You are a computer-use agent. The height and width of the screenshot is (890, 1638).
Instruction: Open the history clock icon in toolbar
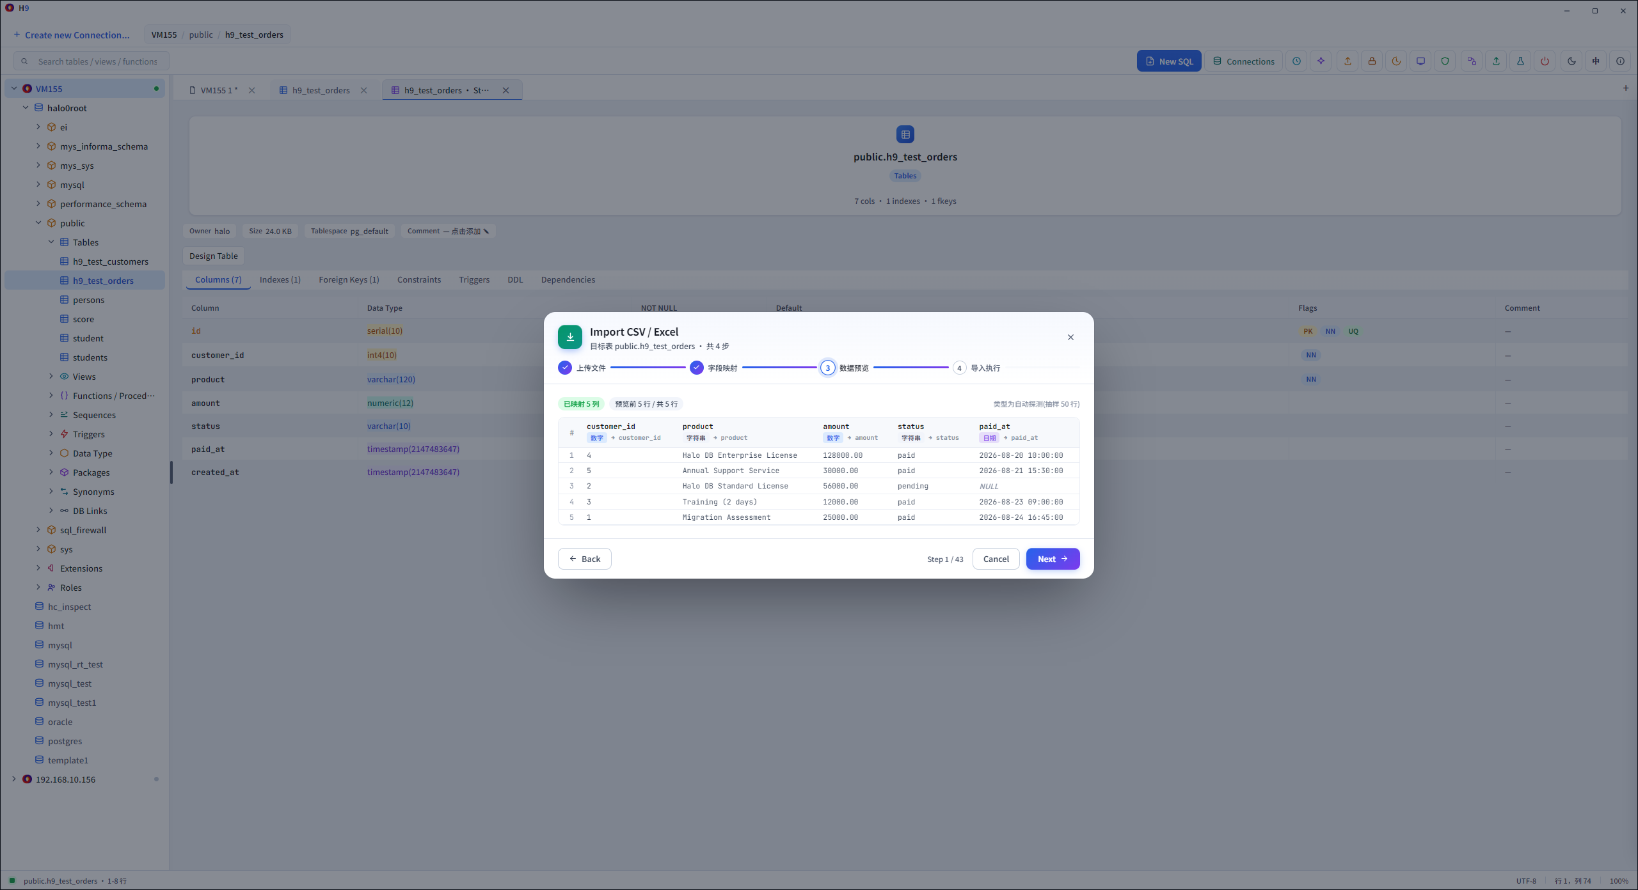[1296, 61]
